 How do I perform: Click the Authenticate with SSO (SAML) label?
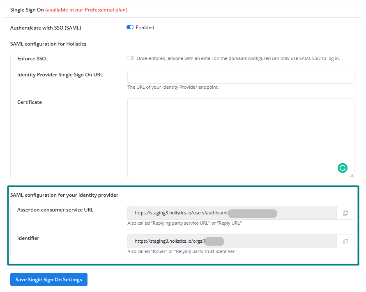pos(46,28)
